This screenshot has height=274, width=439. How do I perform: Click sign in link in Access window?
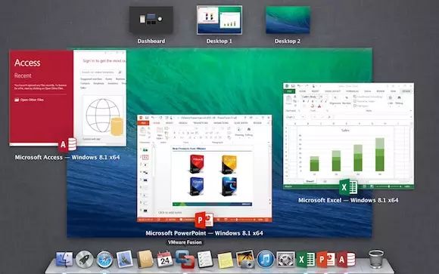tap(104, 60)
